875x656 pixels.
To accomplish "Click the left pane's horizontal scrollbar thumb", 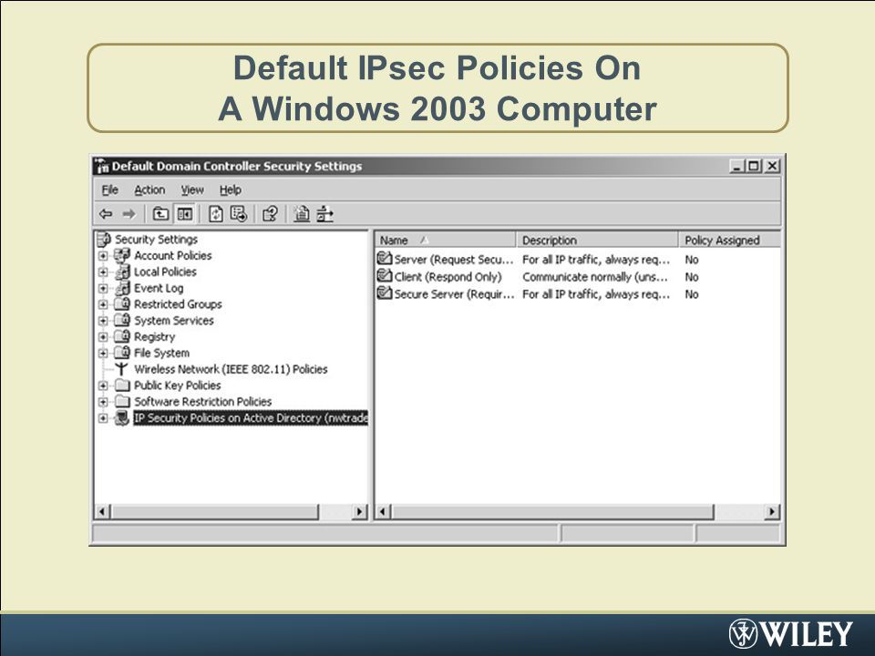I will (215, 511).
